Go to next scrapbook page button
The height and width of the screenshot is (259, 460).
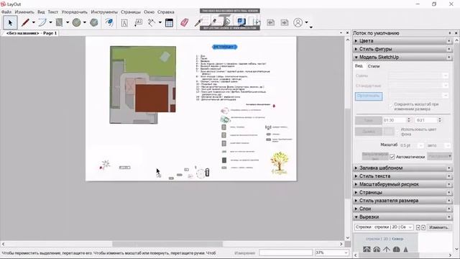click(x=423, y=227)
